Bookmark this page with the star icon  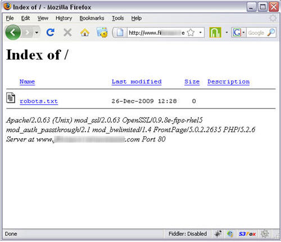point(191,33)
